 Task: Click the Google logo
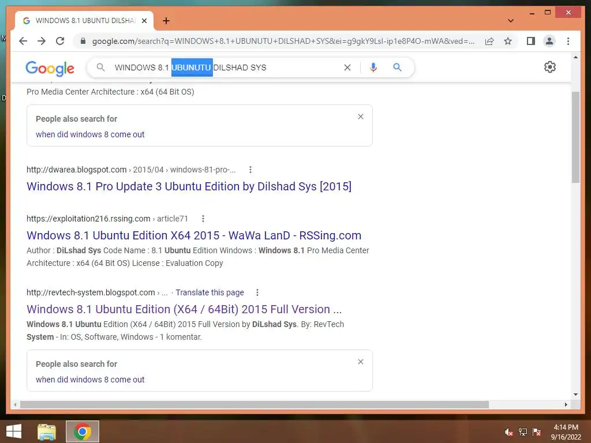(x=50, y=68)
